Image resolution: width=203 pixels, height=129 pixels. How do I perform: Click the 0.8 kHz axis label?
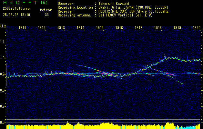coord(3,90)
